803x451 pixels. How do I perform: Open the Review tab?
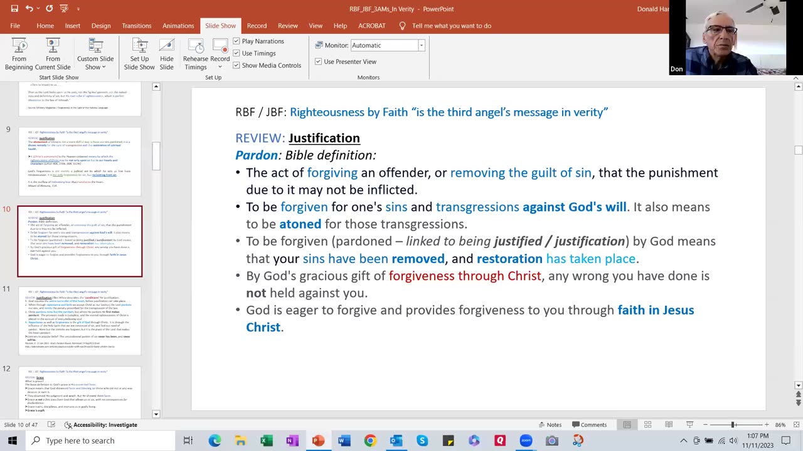(288, 26)
